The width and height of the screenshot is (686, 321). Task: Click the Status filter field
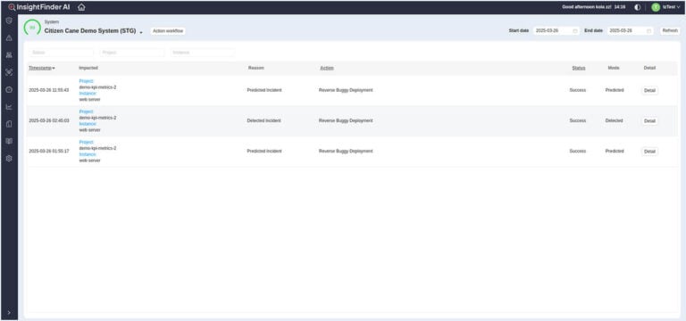(62, 53)
